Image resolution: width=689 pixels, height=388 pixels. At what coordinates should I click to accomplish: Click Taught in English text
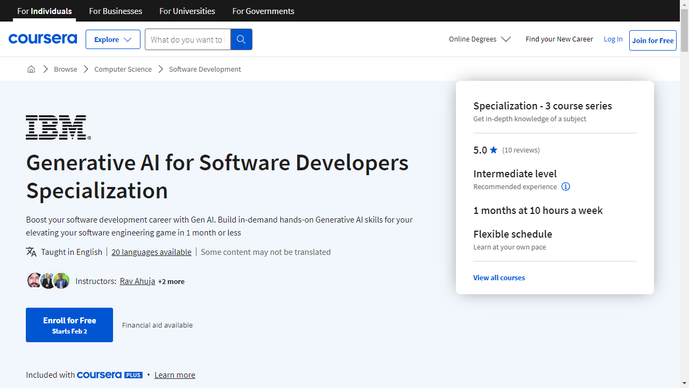72,252
